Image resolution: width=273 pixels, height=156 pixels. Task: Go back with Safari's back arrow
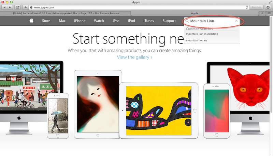coord(4,7)
